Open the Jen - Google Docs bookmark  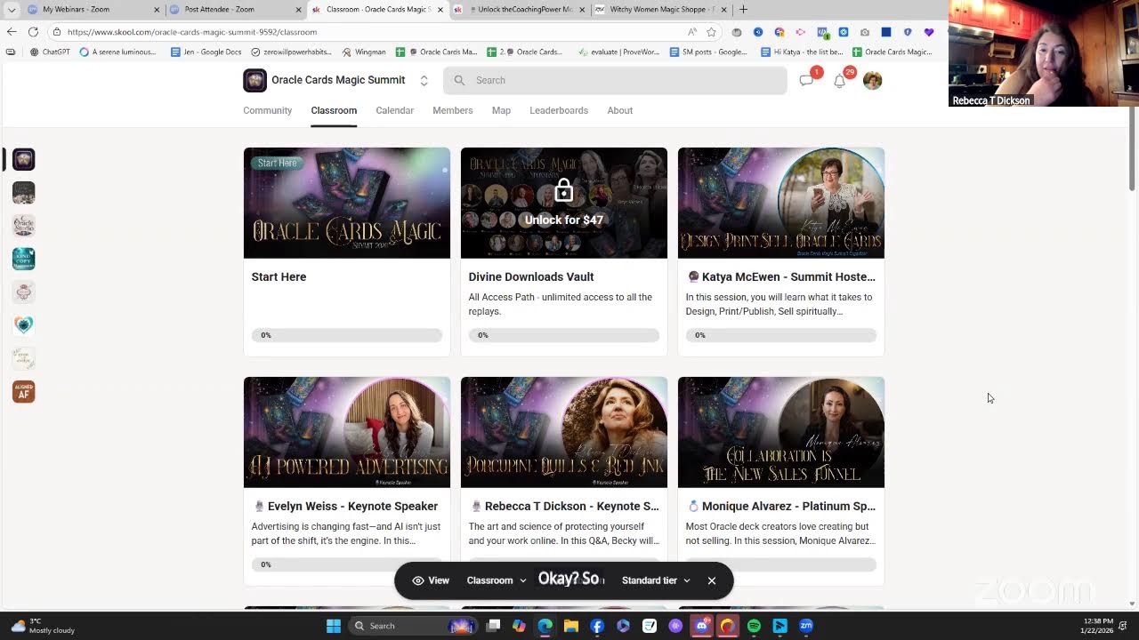(206, 52)
